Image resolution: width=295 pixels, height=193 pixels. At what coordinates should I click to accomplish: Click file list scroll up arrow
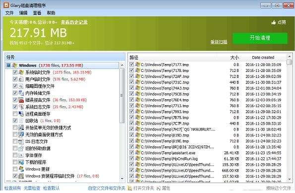pos(290,57)
